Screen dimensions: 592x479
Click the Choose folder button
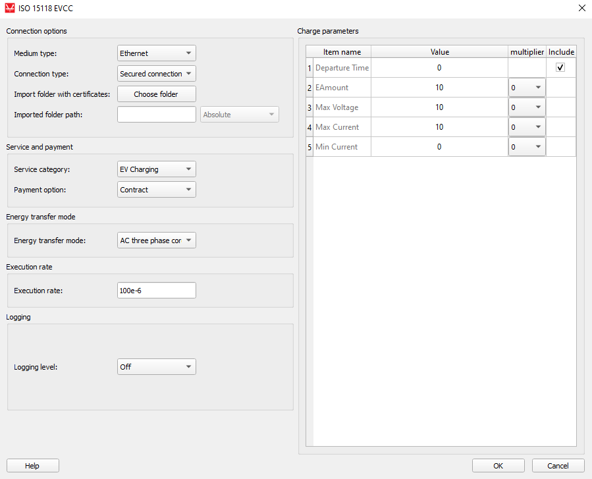(x=156, y=94)
